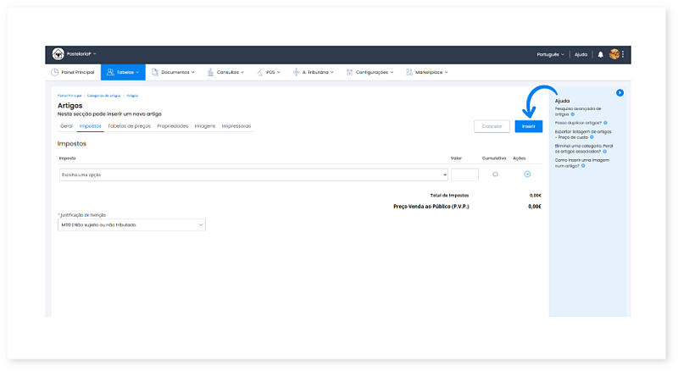Select the Geral tab
This screenshot has width=678, height=371.
66,126
